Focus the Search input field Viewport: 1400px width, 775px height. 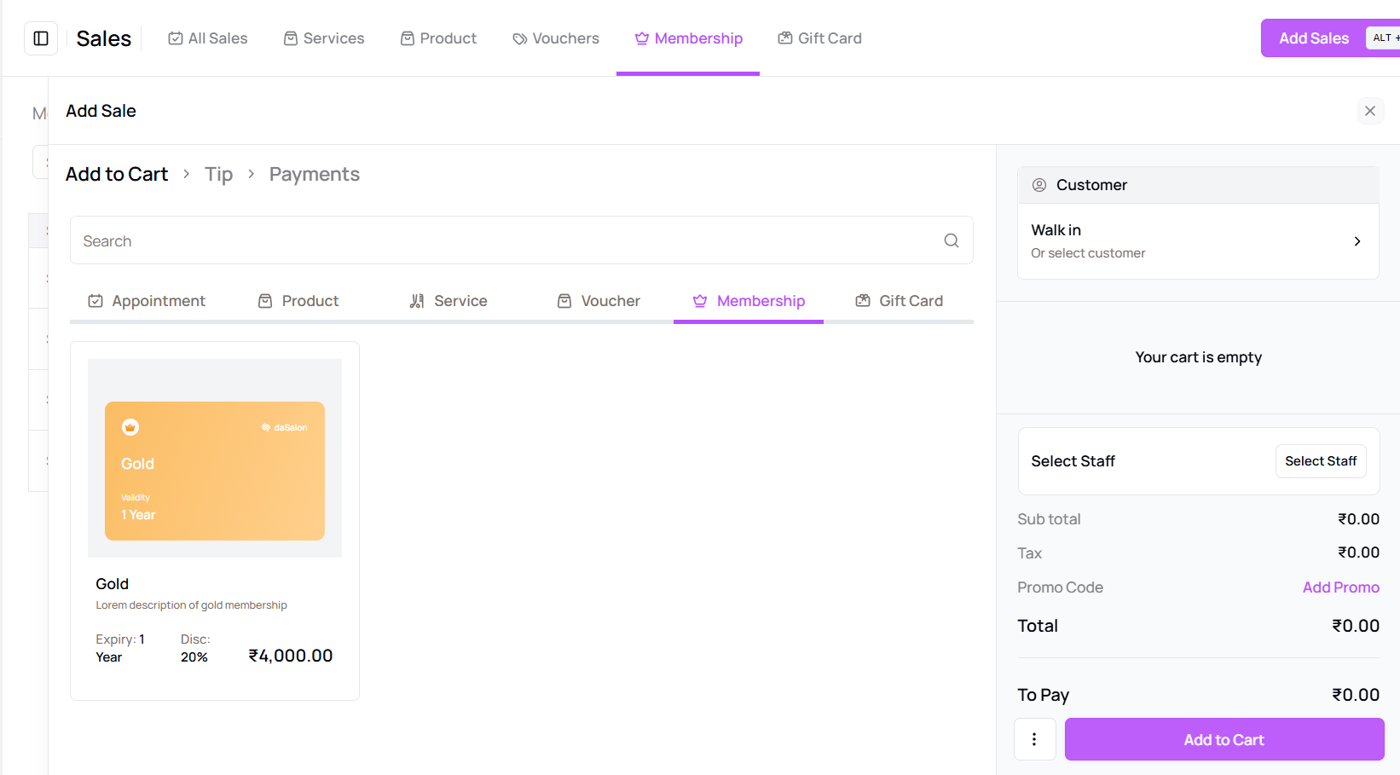[522, 240]
